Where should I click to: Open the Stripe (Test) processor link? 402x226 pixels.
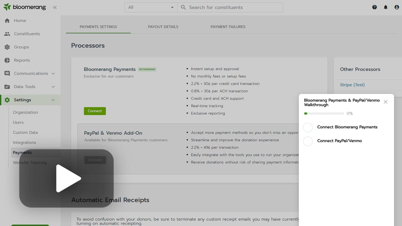[x=352, y=85]
